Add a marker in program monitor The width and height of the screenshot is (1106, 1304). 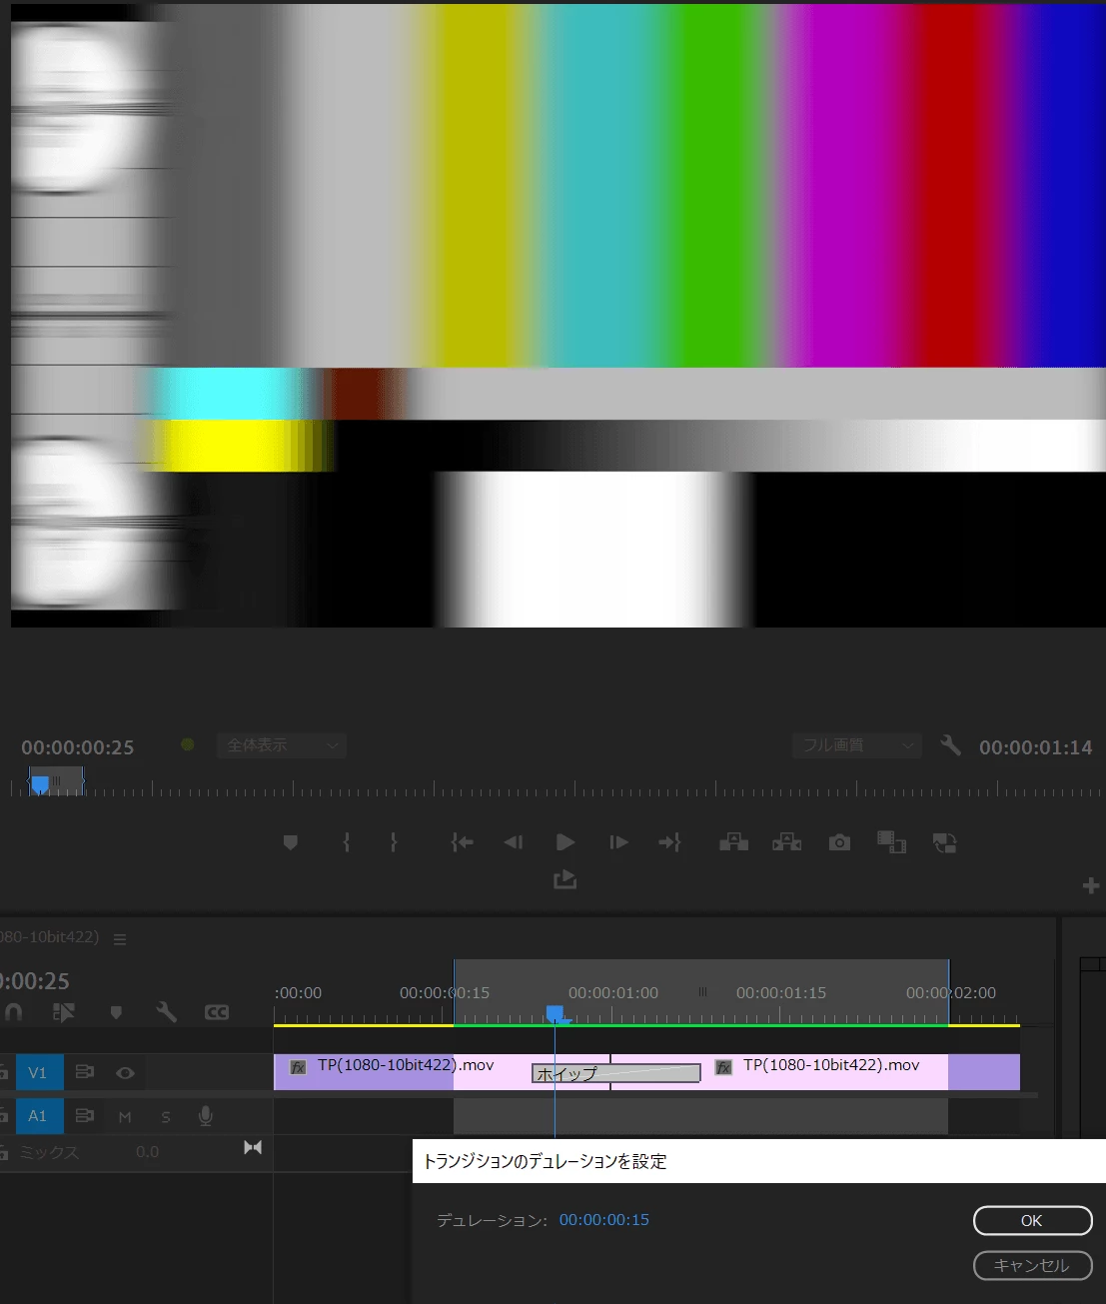pyautogui.click(x=291, y=842)
